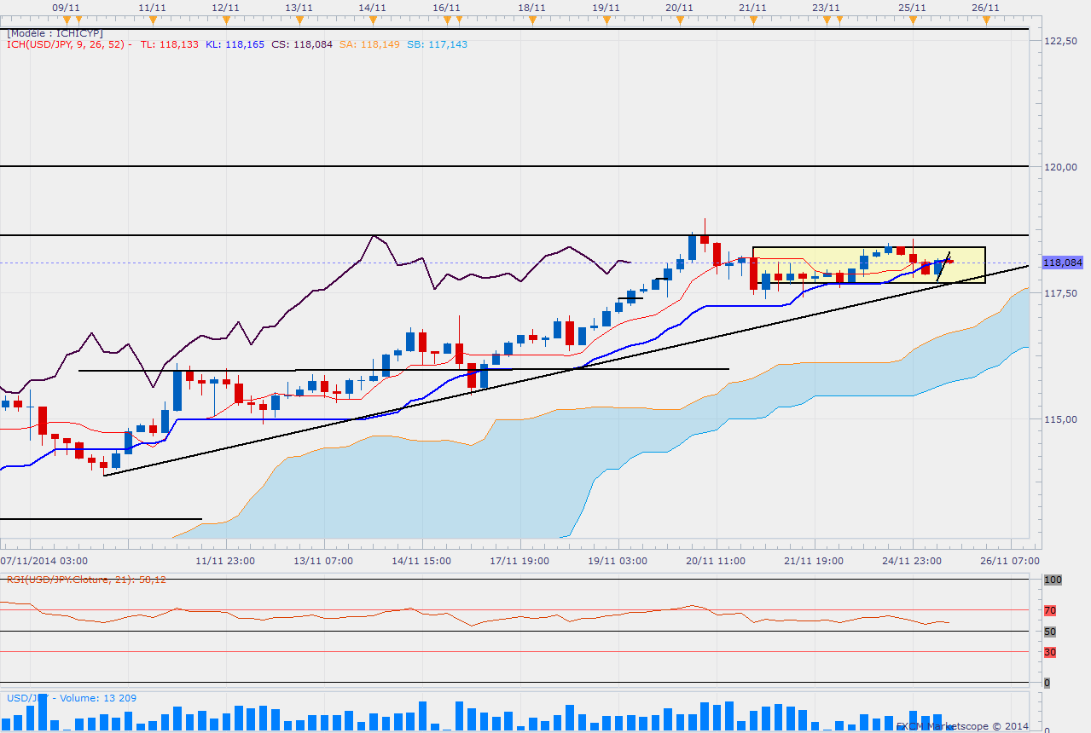The image size is (1091, 733).
Task: Click the "17/11 19:00" time axis label
Action: (519, 561)
